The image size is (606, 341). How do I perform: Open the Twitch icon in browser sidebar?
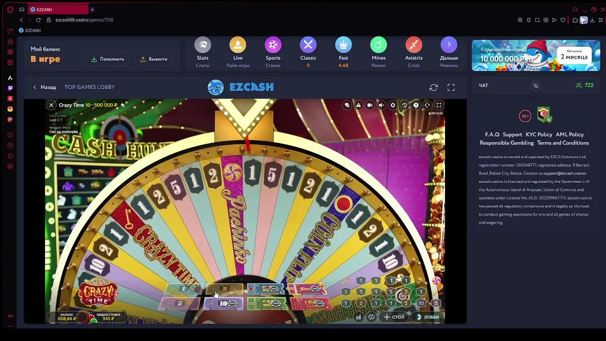pyautogui.click(x=10, y=88)
